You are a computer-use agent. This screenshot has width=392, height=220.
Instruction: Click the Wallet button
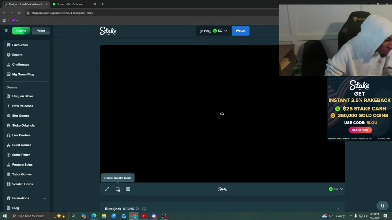pos(240,31)
